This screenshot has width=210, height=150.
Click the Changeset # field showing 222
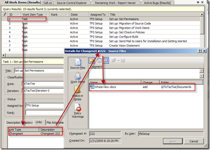point(105,134)
